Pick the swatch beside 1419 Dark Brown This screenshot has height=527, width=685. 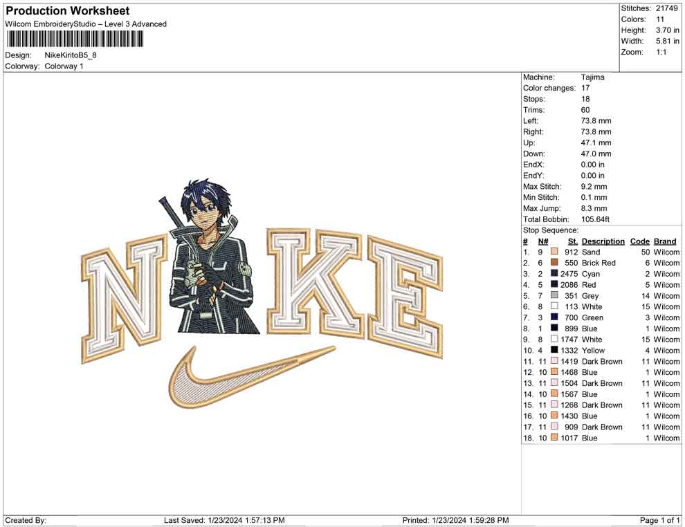coord(554,361)
